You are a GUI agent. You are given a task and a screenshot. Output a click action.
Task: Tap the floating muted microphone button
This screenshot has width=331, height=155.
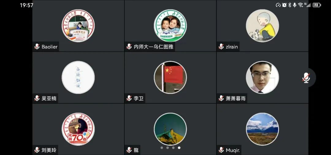(306, 78)
